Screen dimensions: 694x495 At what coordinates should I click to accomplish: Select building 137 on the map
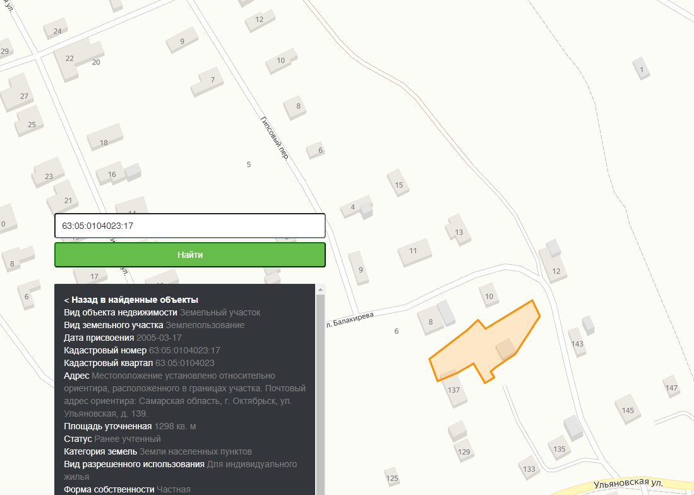click(453, 389)
